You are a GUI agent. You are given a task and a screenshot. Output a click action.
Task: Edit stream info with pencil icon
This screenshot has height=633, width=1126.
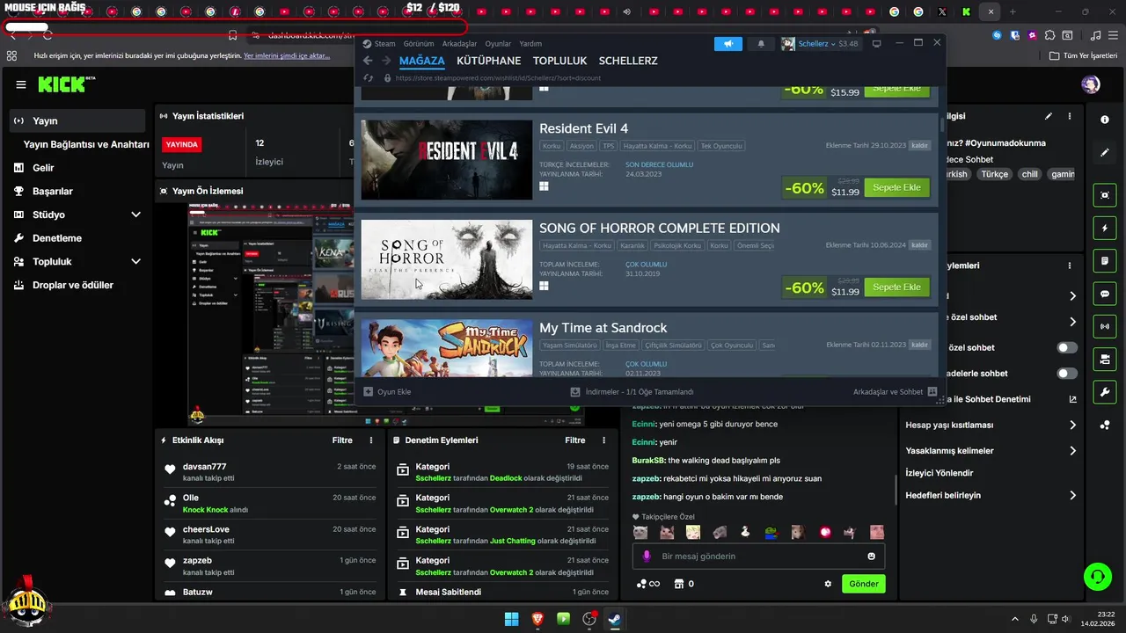[1048, 116]
